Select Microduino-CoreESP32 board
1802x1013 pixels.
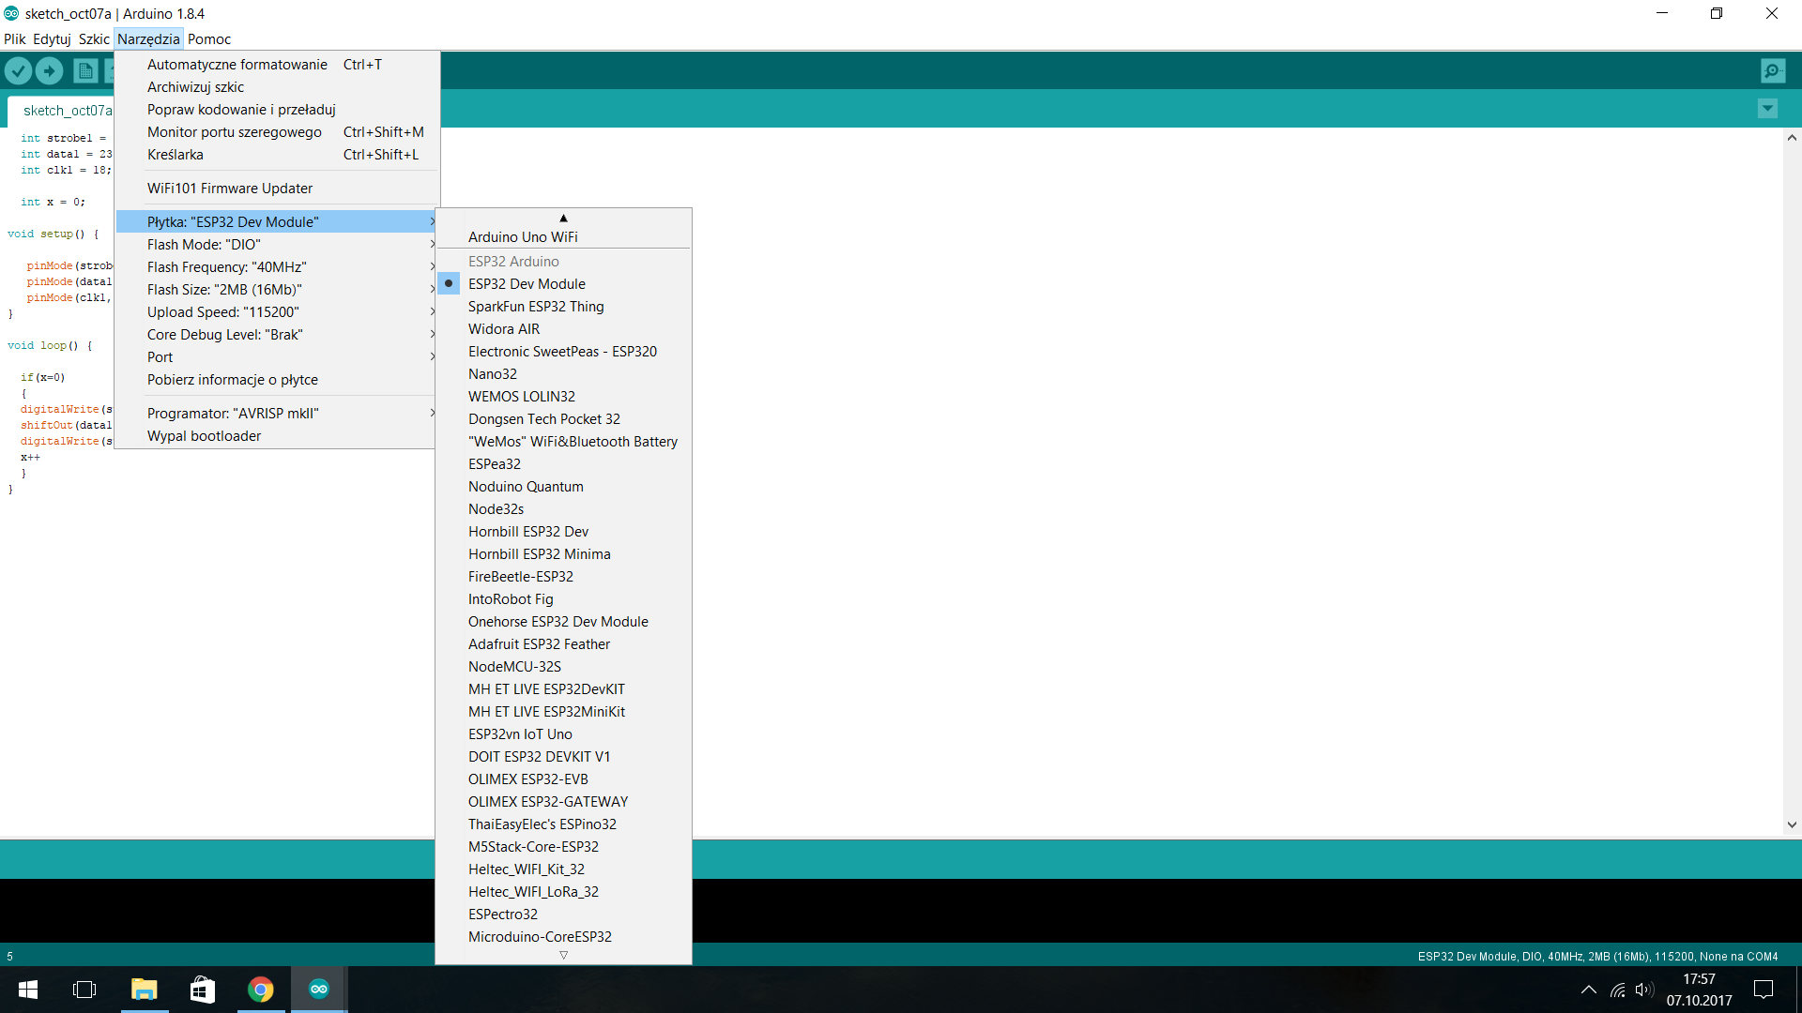pyautogui.click(x=563, y=936)
